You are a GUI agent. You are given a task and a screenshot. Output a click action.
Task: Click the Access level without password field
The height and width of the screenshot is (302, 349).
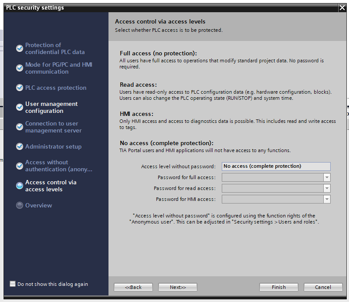[276, 166]
